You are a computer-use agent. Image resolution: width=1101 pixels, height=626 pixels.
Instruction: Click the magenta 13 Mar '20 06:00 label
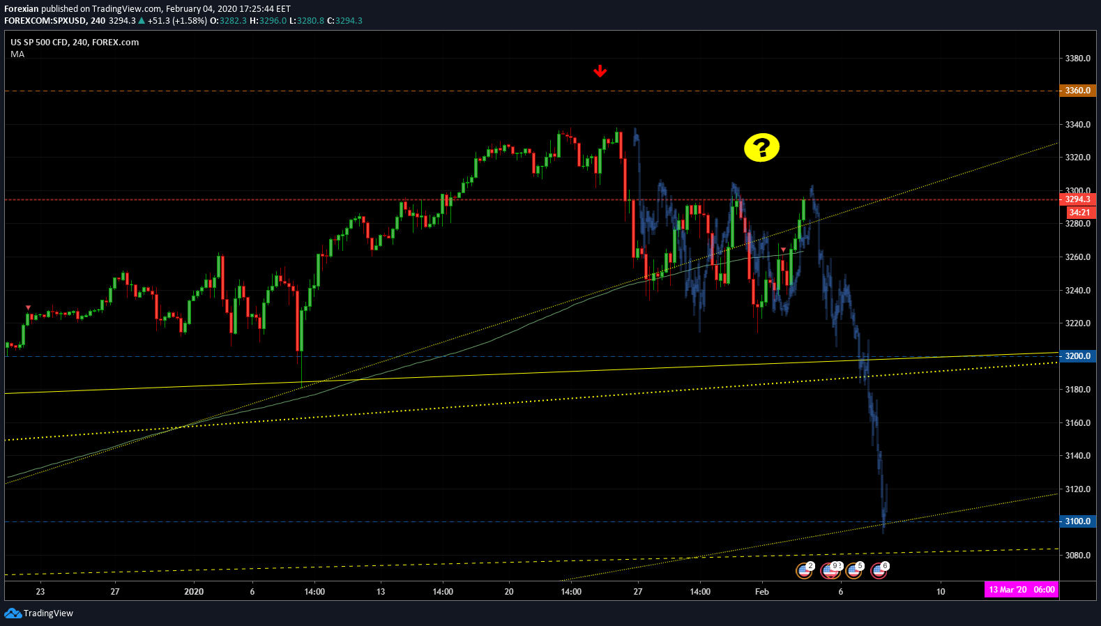pos(1022,590)
